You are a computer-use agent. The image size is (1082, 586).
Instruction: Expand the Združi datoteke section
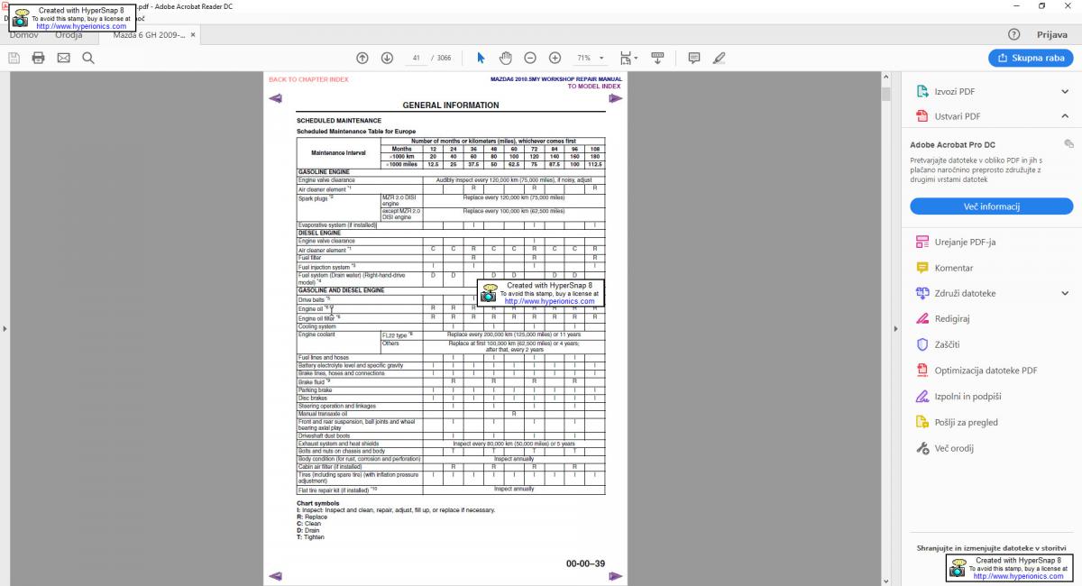point(1065,293)
